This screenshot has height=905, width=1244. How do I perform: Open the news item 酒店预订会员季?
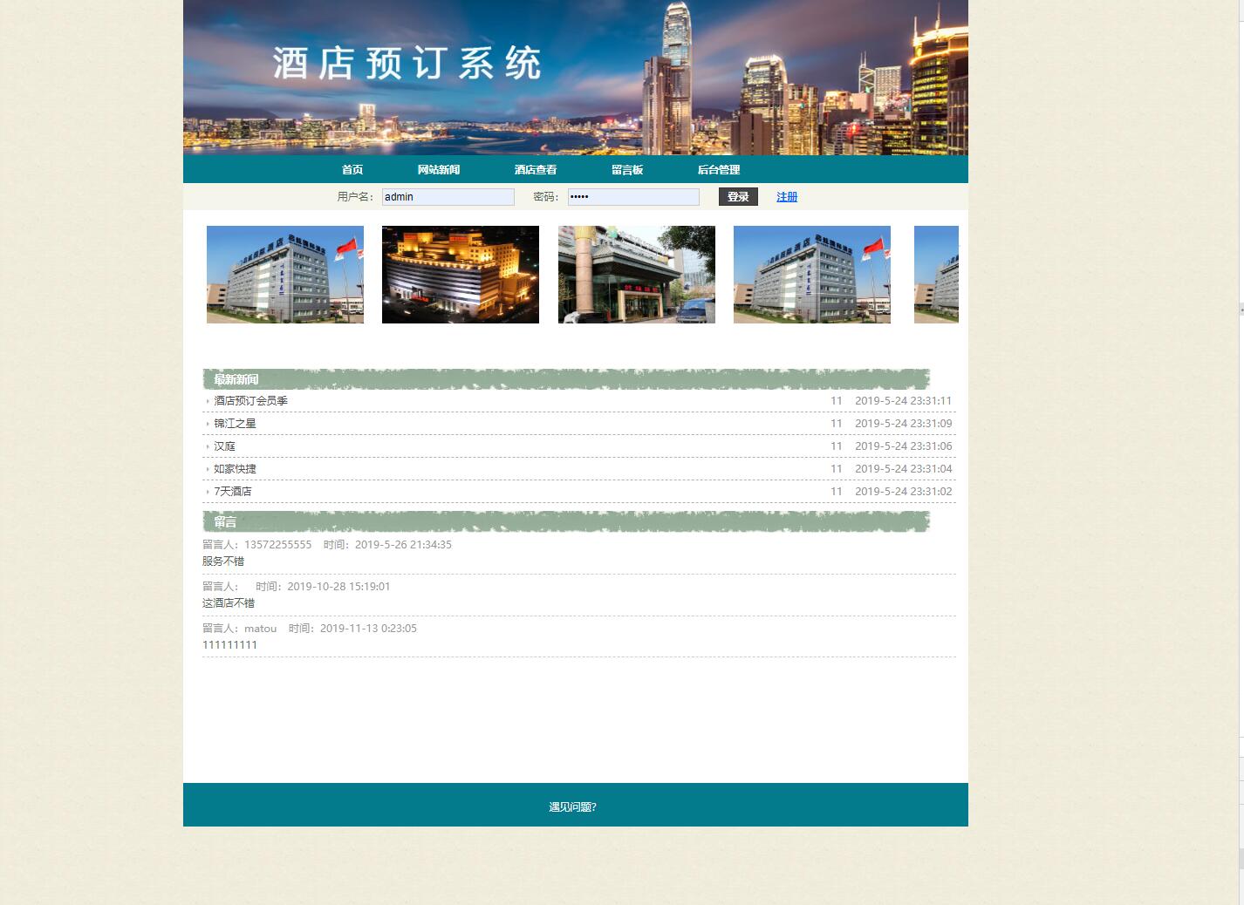click(251, 400)
